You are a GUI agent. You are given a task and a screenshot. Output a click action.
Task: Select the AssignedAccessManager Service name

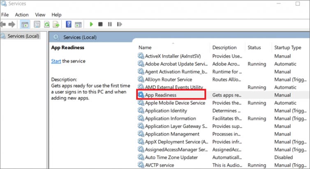tap(176, 150)
